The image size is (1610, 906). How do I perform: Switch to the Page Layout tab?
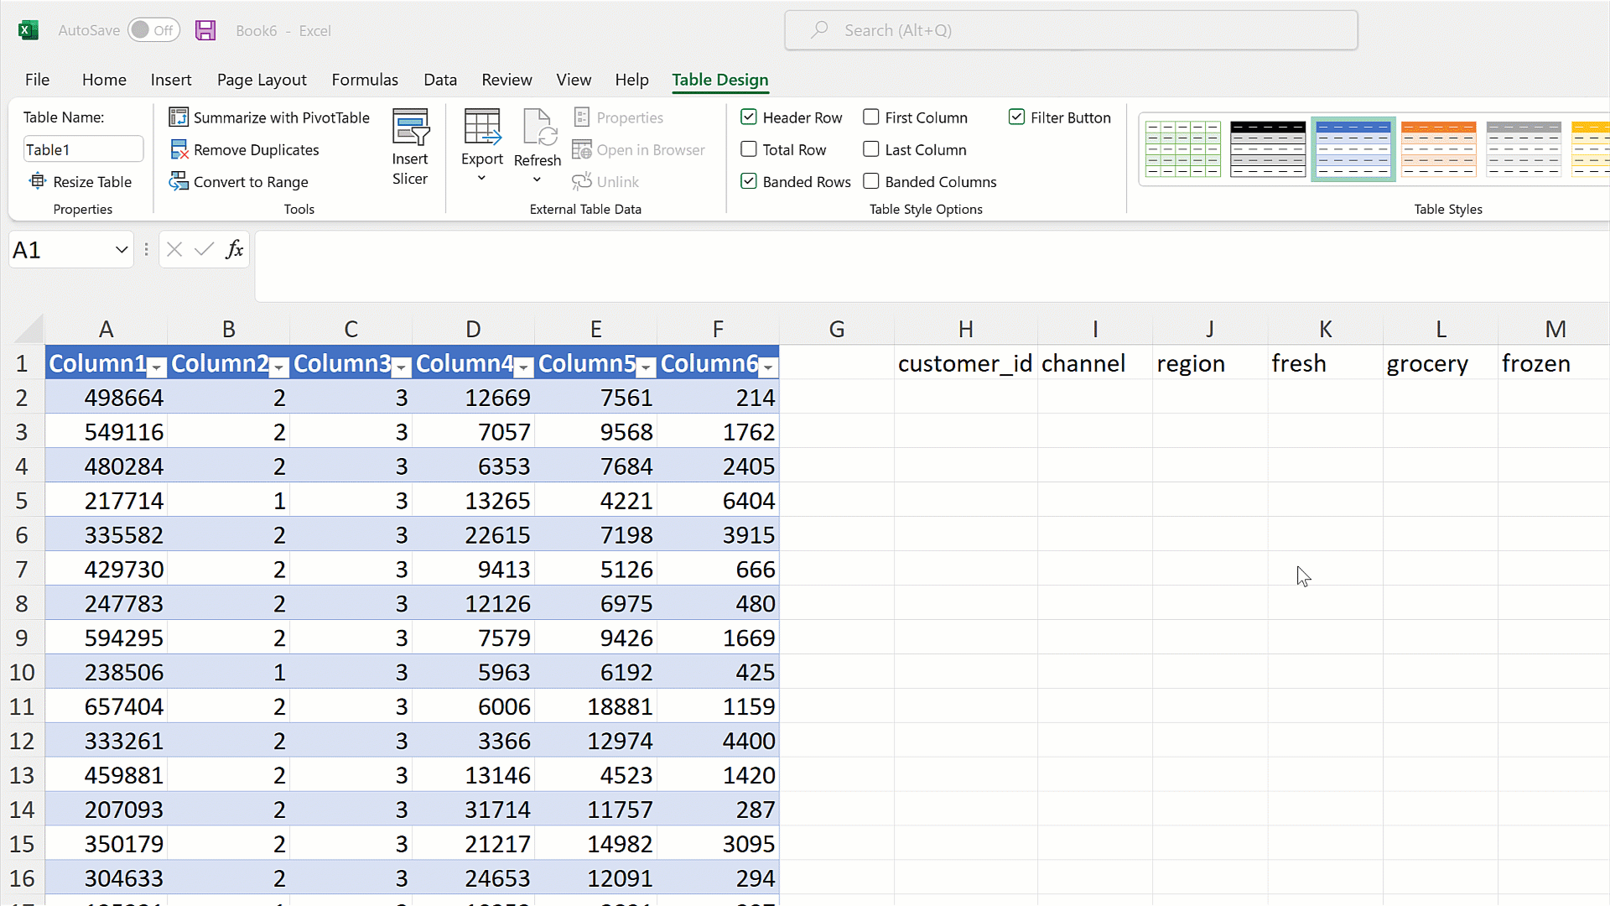pos(262,80)
